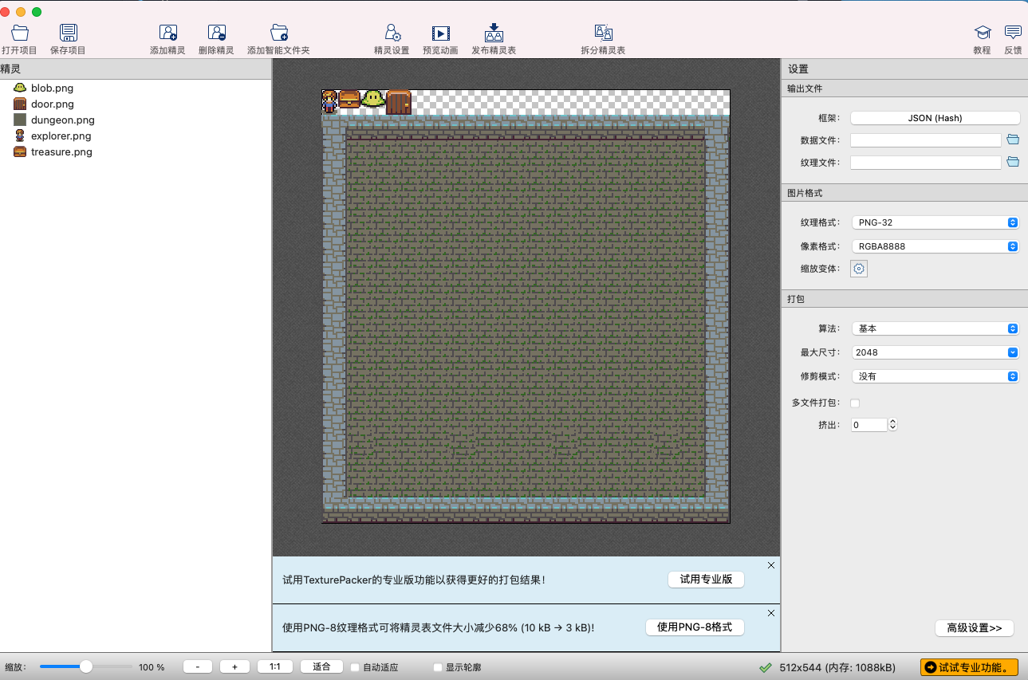The width and height of the screenshot is (1028, 680).
Task: Select the door sprite on the canvas
Action: click(x=399, y=102)
